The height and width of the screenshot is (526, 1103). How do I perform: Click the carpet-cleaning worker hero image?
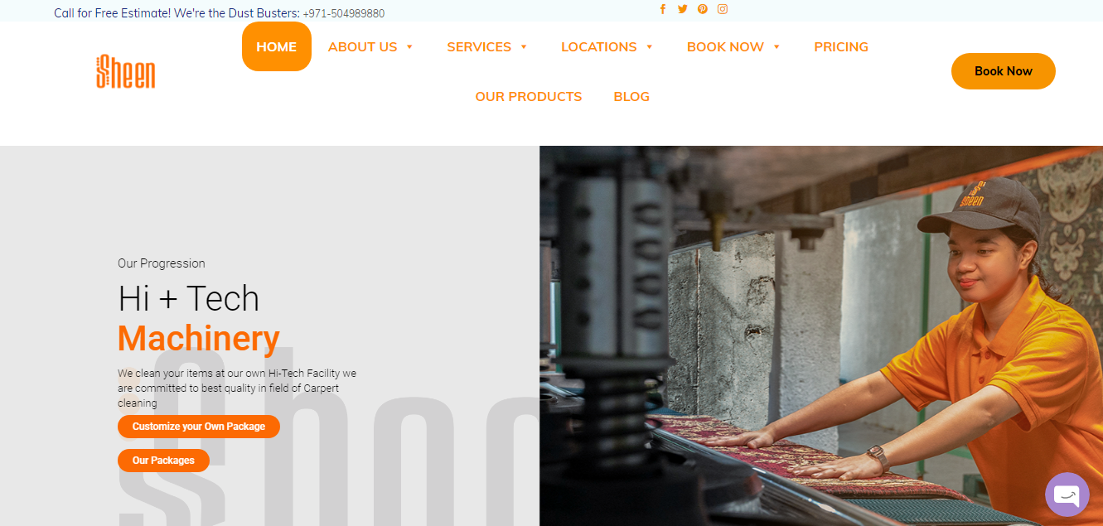point(821,335)
